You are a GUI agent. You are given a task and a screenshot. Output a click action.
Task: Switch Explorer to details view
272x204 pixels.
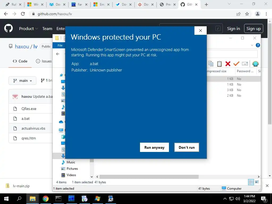pyautogui.click(x=251, y=182)
